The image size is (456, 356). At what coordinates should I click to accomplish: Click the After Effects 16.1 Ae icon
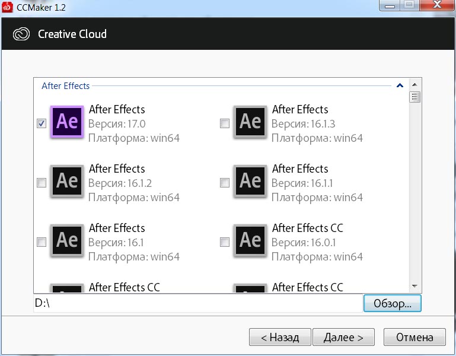click(x=67, y=240)
